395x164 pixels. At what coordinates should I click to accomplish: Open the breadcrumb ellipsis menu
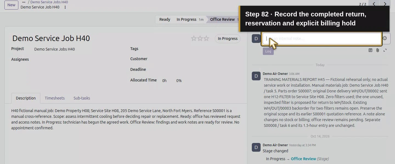click(x=24, y=2)
